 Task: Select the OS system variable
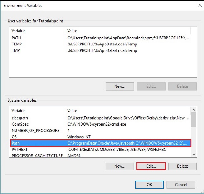100,137
